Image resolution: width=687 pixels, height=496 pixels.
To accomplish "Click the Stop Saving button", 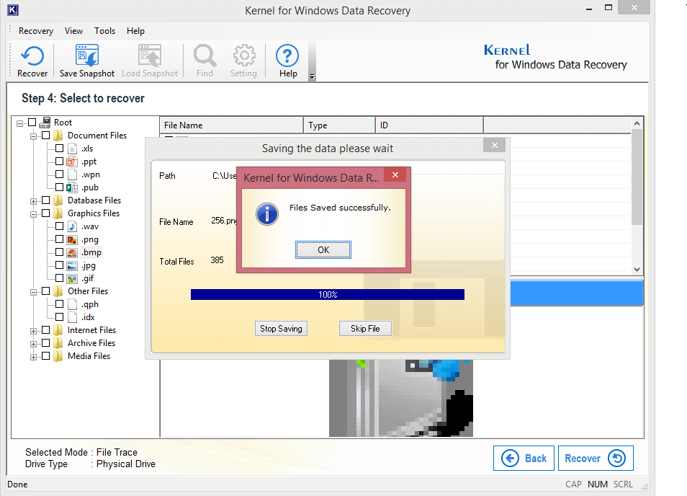I will [282, 329].
